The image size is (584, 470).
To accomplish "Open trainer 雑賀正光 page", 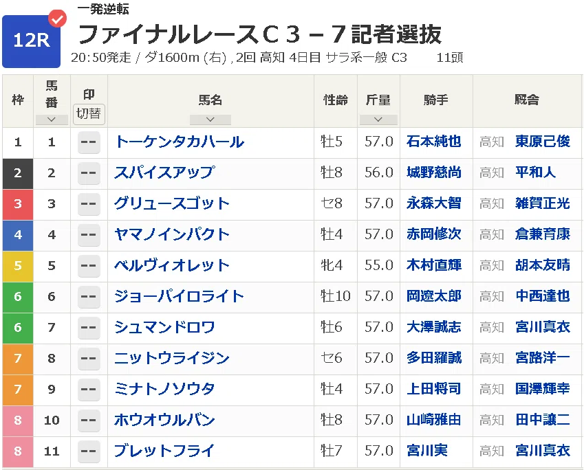I will (x=543, y=203).
